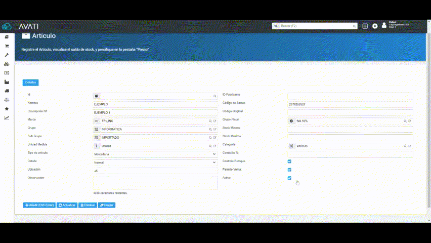Click the Código Original input field
Viewport: 431px width, 243px height.
click(x=350, y=113)
